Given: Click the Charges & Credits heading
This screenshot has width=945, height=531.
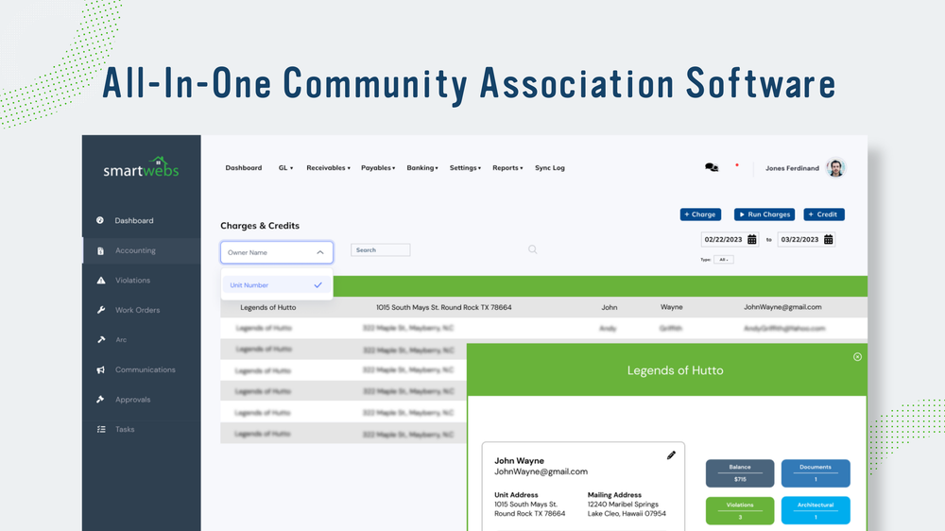Looking at the screenshot, I should click(260, 226).
